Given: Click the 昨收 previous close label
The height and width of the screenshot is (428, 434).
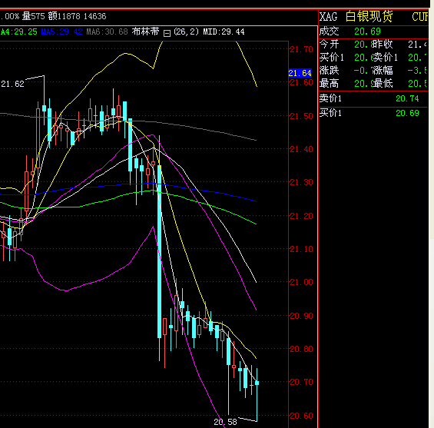Looking at the screenshot, I should click(x=383, y=44).
